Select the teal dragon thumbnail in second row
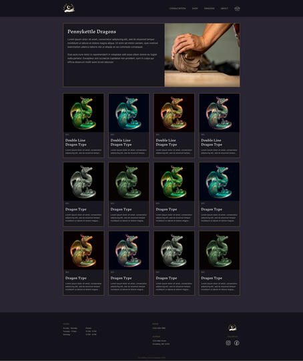This screenshot has width=303, height=361. click(220, 182)
